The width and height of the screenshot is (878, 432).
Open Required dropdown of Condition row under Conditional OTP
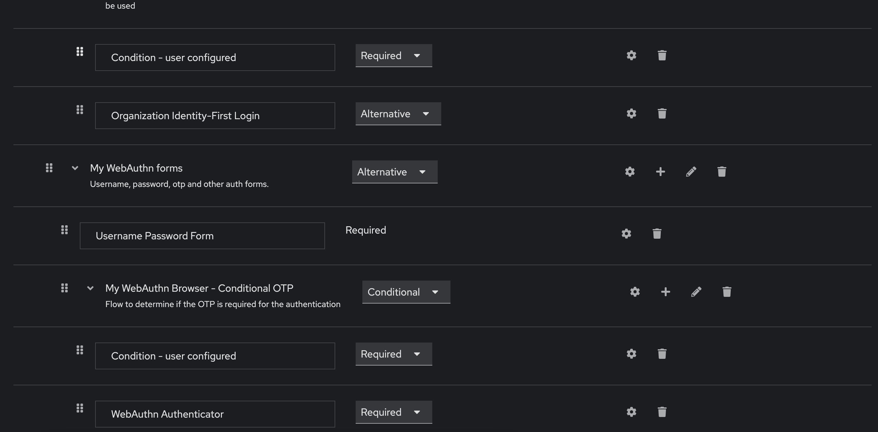tap(394, 354)
